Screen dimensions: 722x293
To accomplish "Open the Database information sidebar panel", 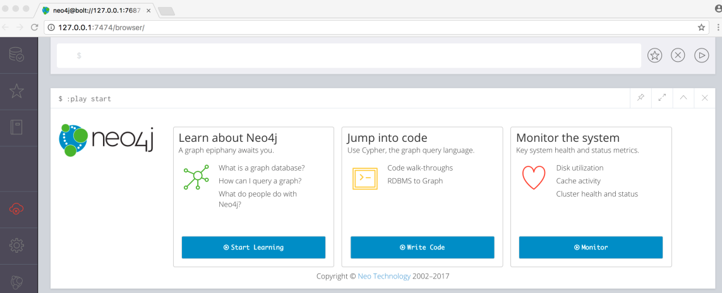I will pos(16,55).
